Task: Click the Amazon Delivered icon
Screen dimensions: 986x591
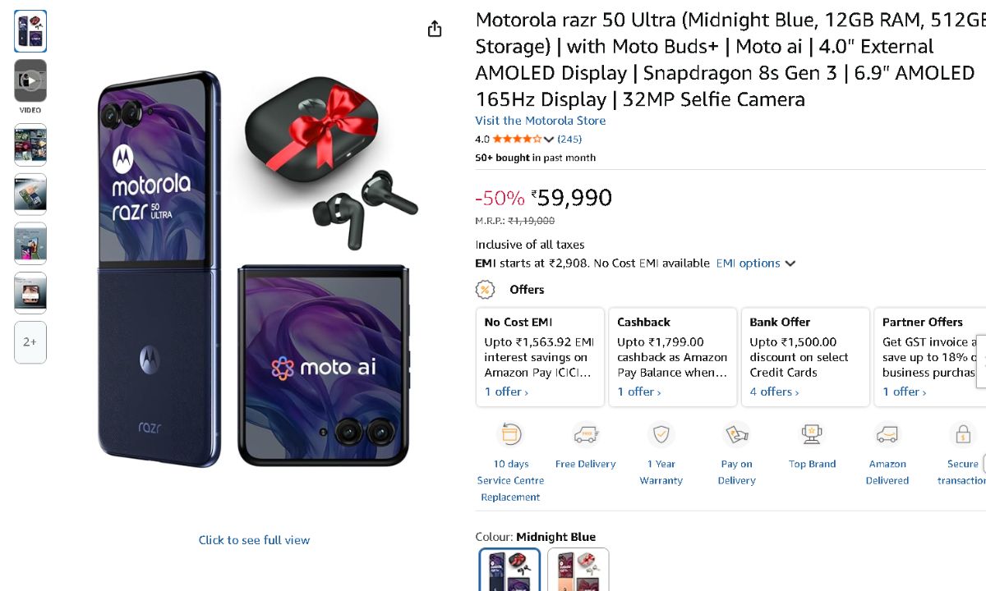Action: pyautogui.click(x=887, y=434)
